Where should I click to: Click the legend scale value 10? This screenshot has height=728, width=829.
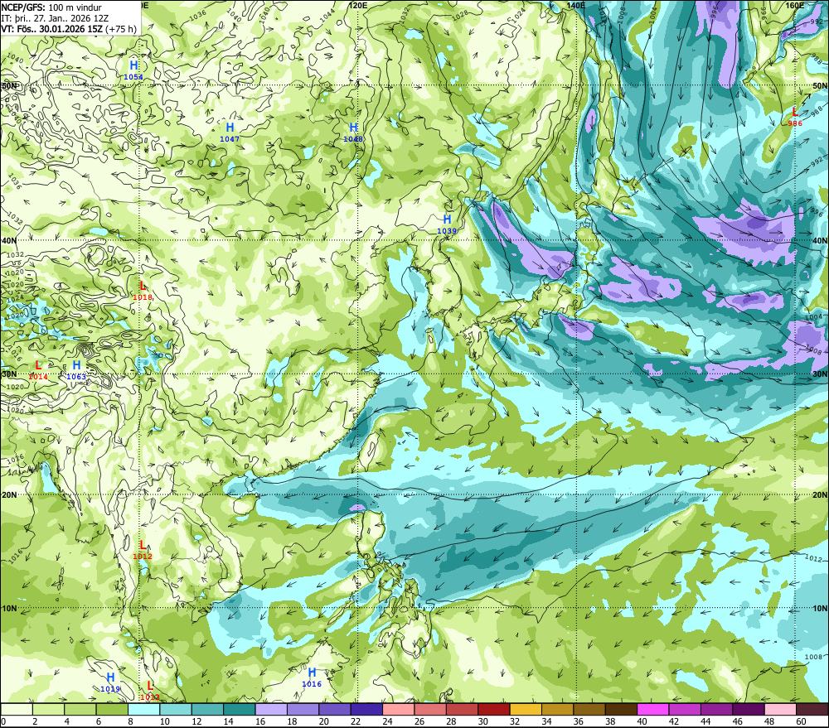pos(165,721)
